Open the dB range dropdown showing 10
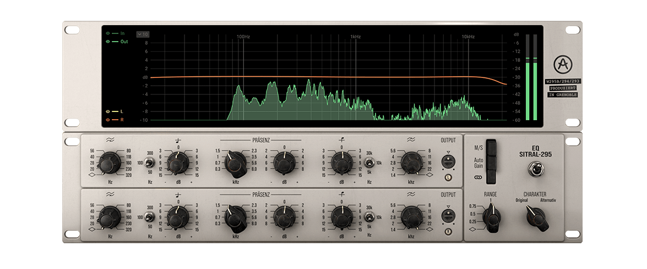This screenshot has height=269, width=647. pos(143,35)
